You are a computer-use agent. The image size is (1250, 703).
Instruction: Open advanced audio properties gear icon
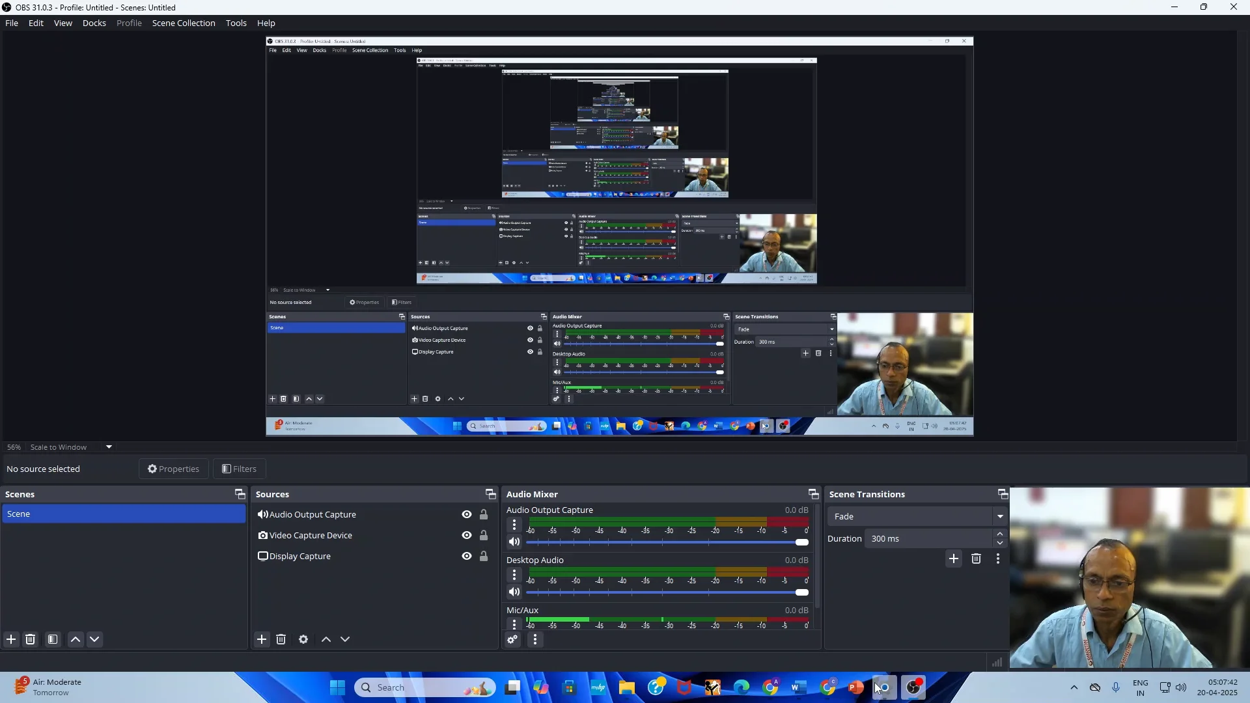coord(513,639)
